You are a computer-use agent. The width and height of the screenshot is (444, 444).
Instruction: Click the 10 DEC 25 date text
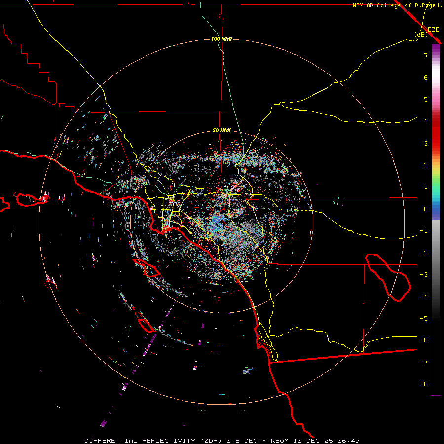pos(313,441)
